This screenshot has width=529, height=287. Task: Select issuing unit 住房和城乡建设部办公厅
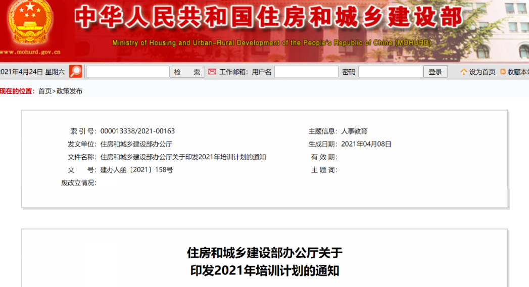tap(136, 144)
